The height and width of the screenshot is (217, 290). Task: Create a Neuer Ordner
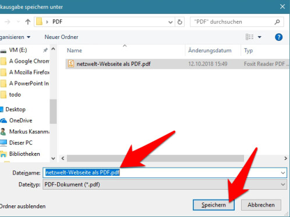61,37
